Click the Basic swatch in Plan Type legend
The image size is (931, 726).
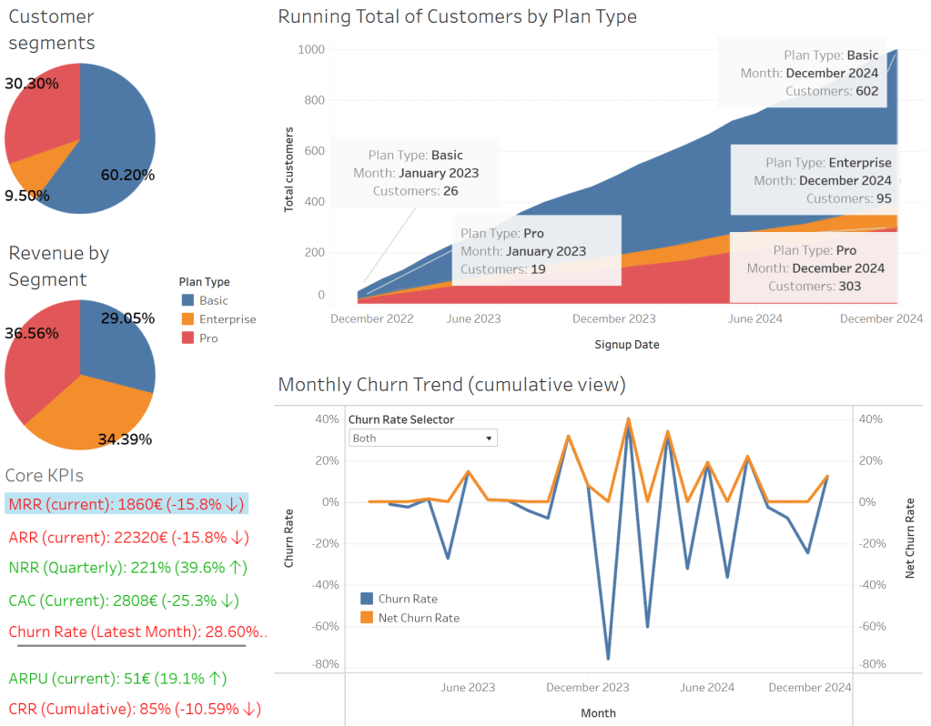[188, 300]
